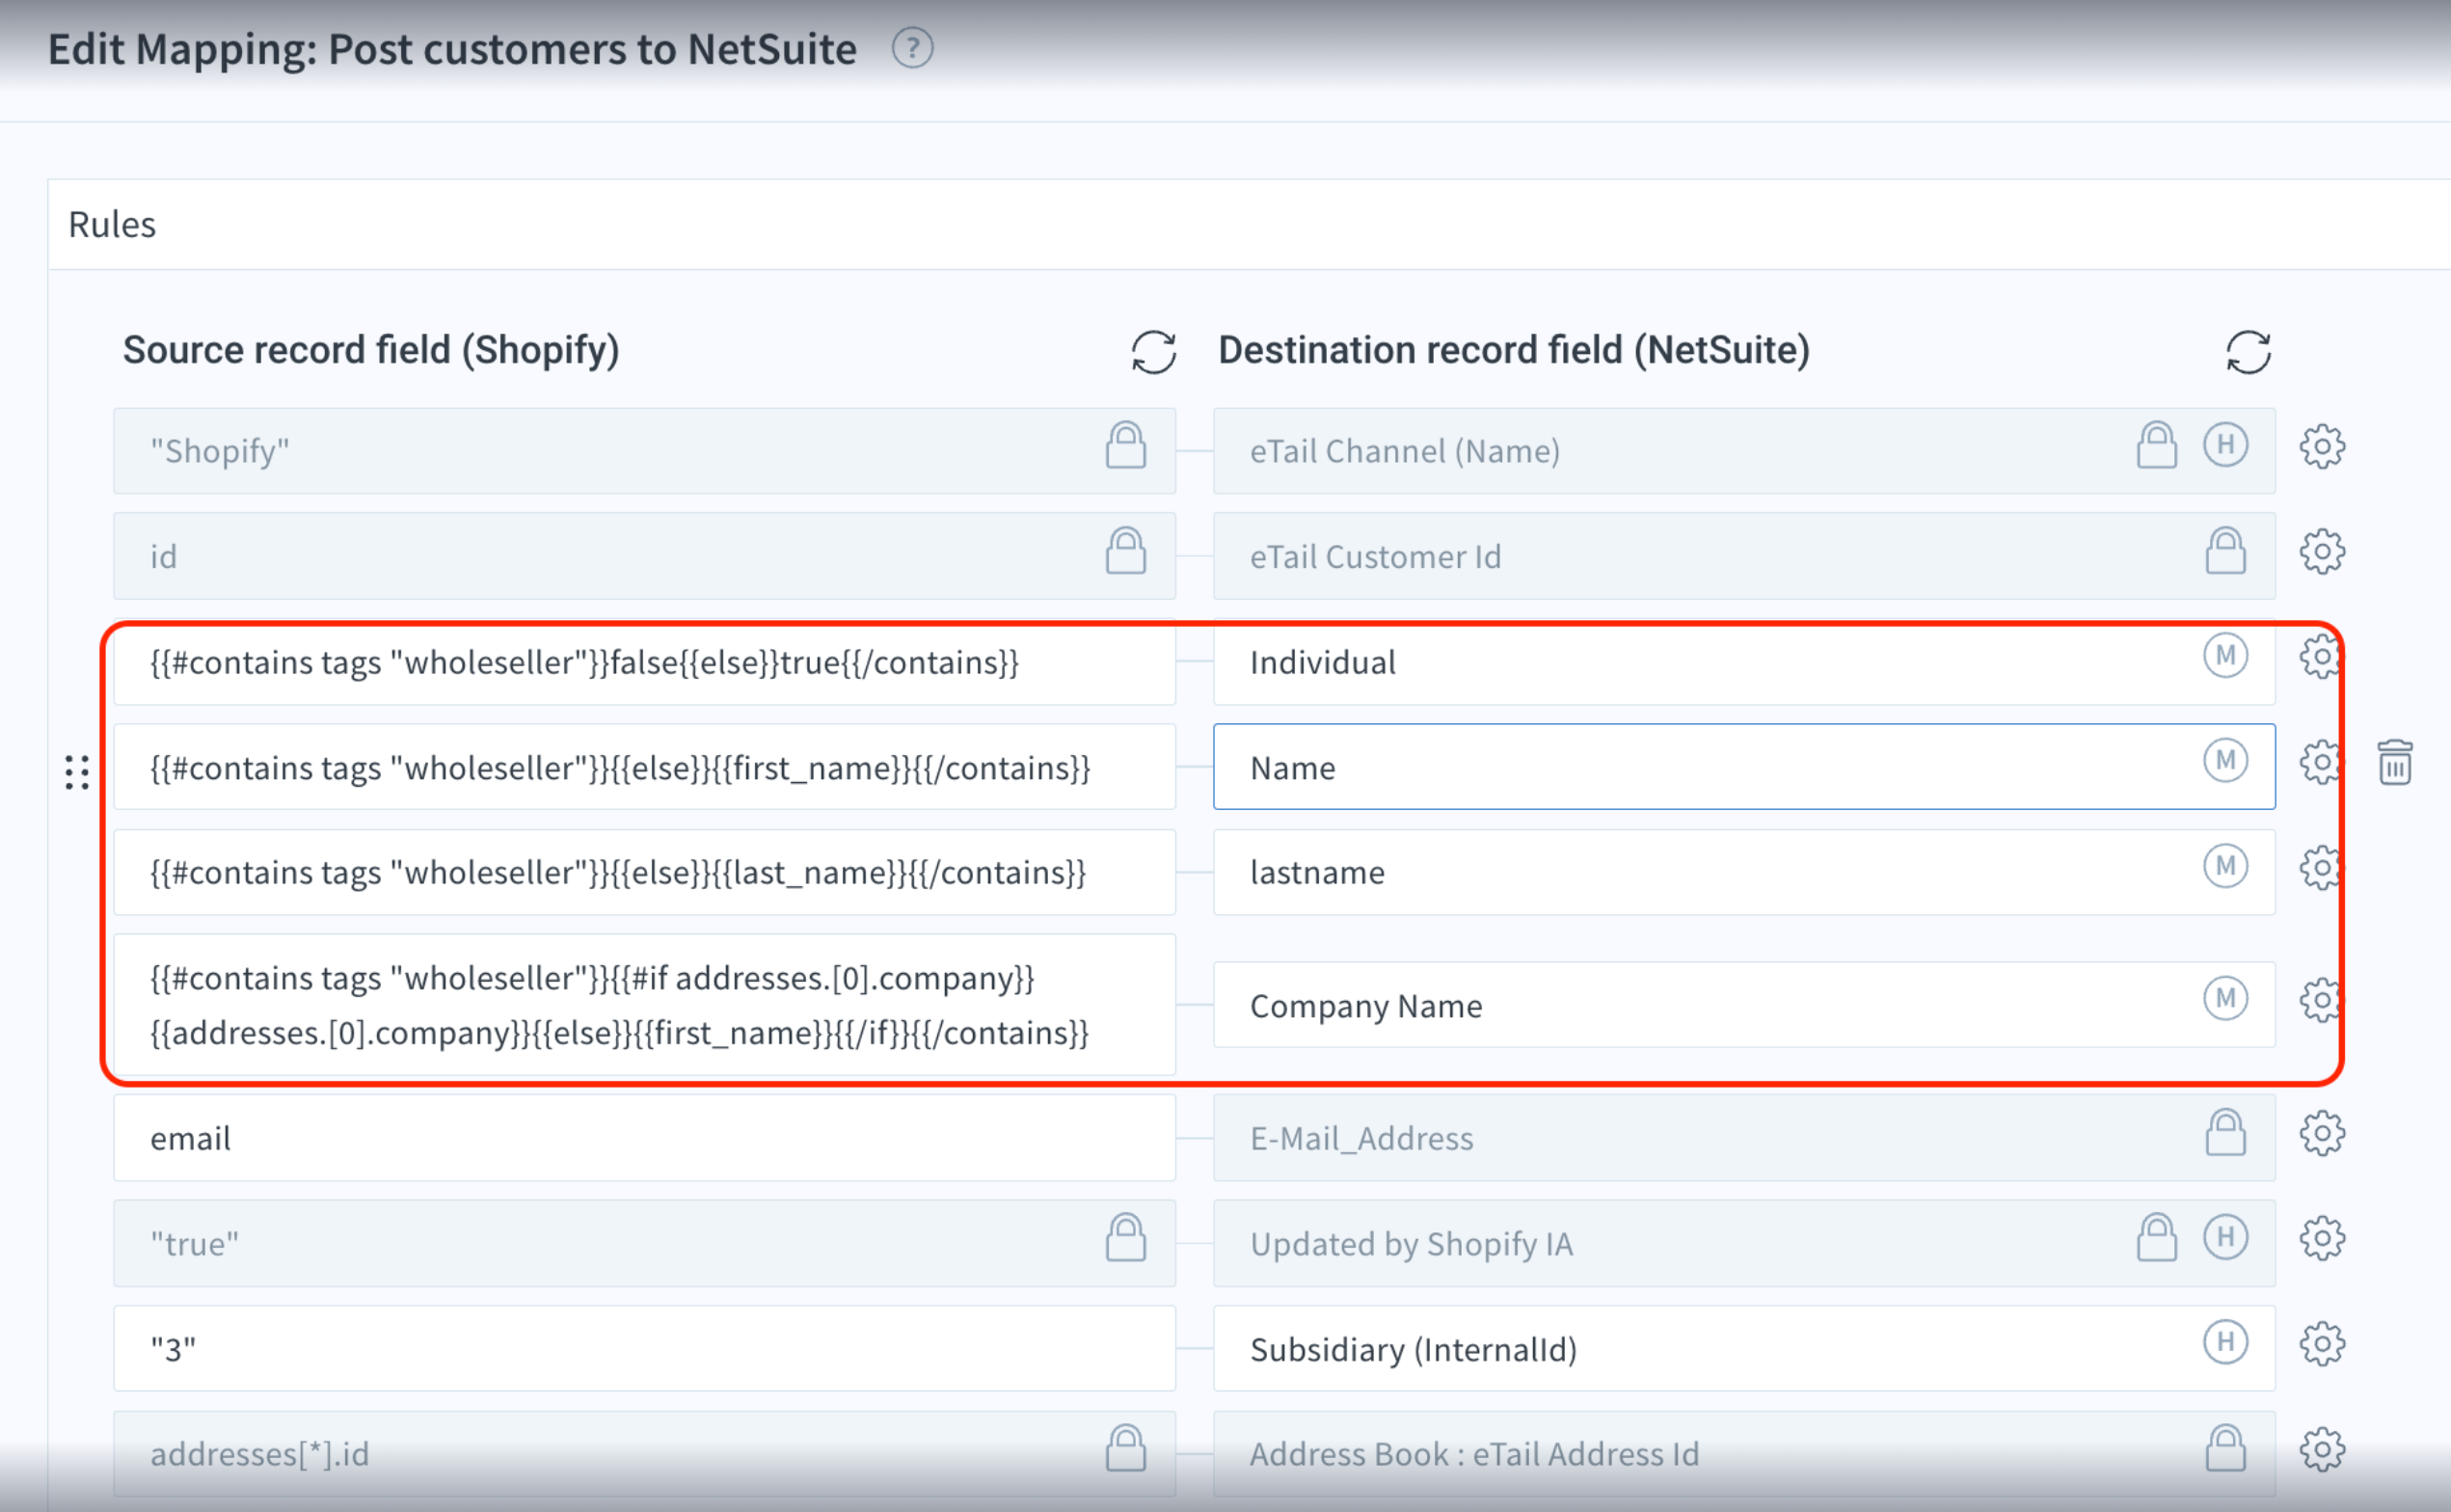Viewport: 2451px width, 1512px height.
Task: Refresh the Shopify source record fields
Action: (1153, 352)
